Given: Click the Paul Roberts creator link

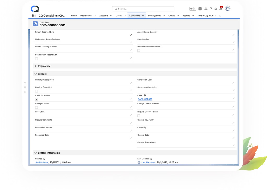Looking at the screenshot, I should coord(41,162).
